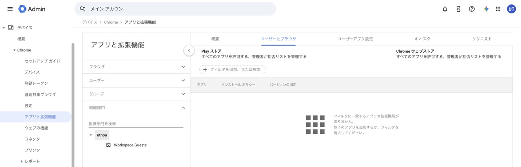Click the Workspace Guests org unit icon
The height and width of the screenshot is (167, 521).
[108, 145]
